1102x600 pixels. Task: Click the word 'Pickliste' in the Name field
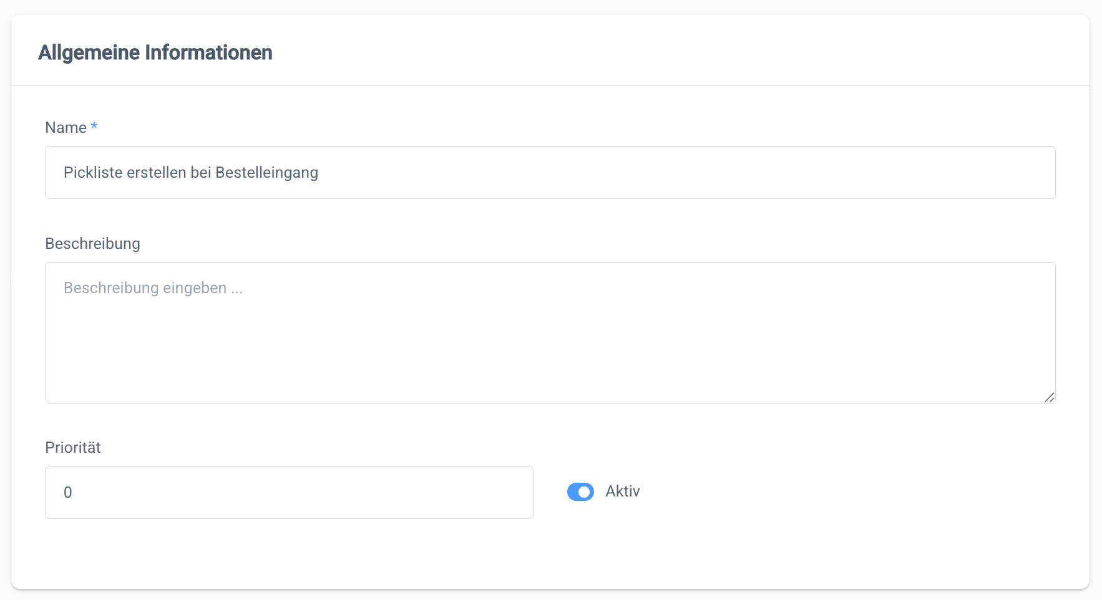coord(93,173)
